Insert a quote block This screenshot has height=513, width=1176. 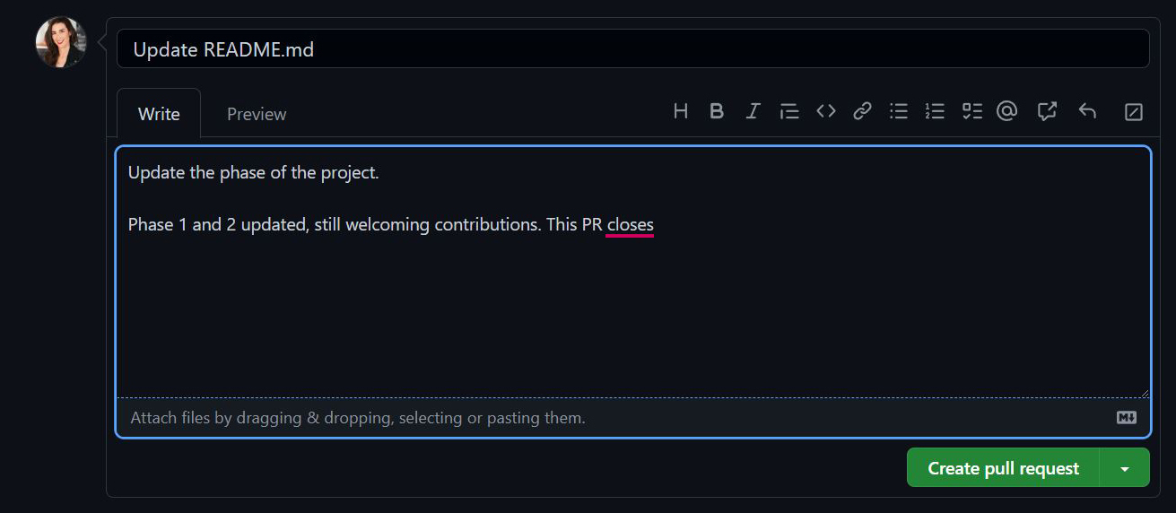(789, 111)
